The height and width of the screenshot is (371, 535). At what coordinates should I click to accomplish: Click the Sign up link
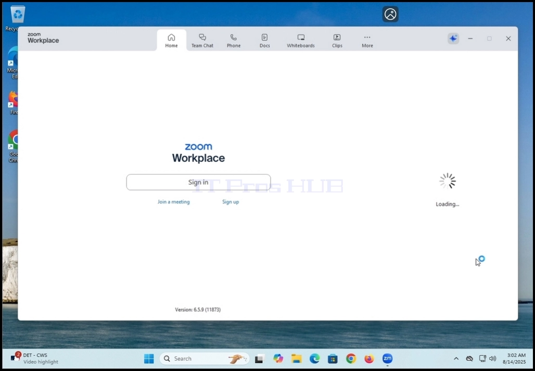tap(231, 202)
